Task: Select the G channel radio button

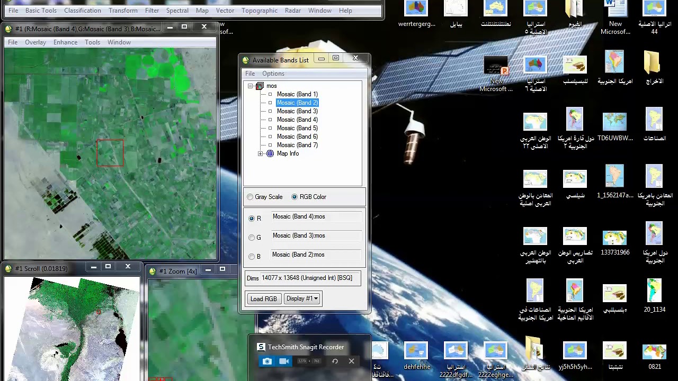Action: coord(252,238)
